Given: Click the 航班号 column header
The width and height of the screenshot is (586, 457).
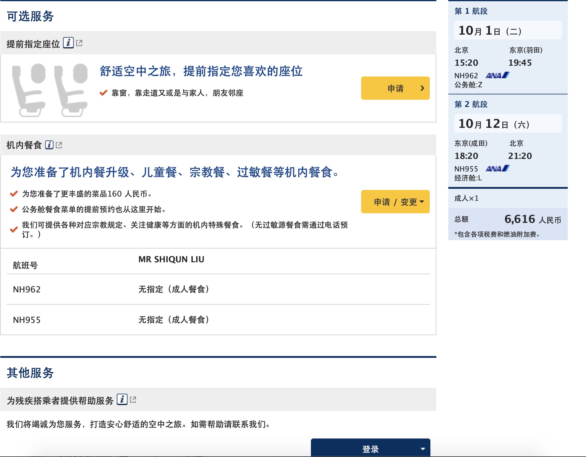Looking at the screenshot, I should click(x=25, y=265).
